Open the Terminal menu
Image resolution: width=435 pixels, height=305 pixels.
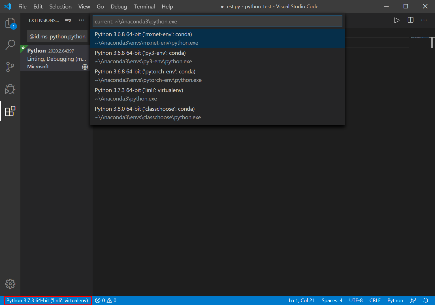(144, 6)
